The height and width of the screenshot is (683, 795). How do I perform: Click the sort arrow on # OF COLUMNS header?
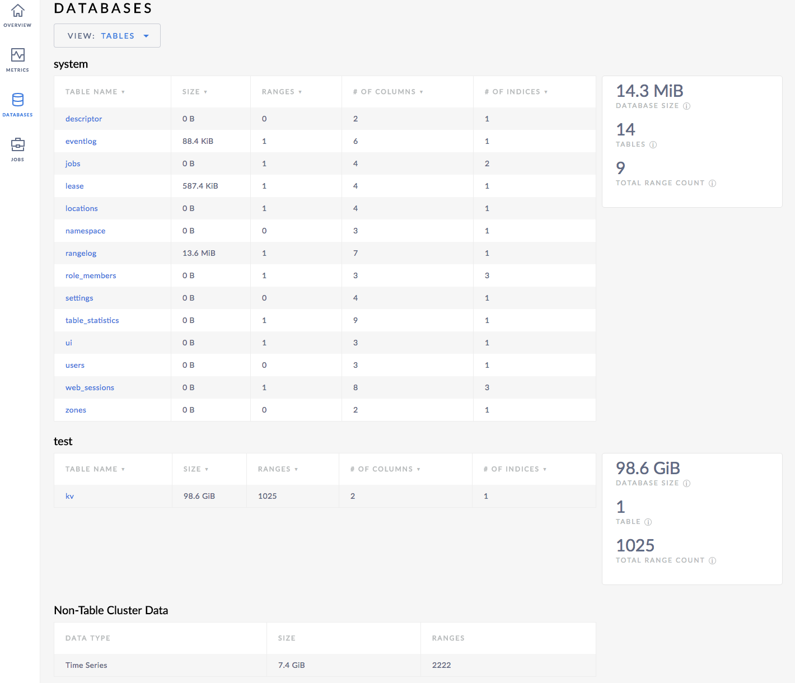pyautogui.click(x=420, y=91)
